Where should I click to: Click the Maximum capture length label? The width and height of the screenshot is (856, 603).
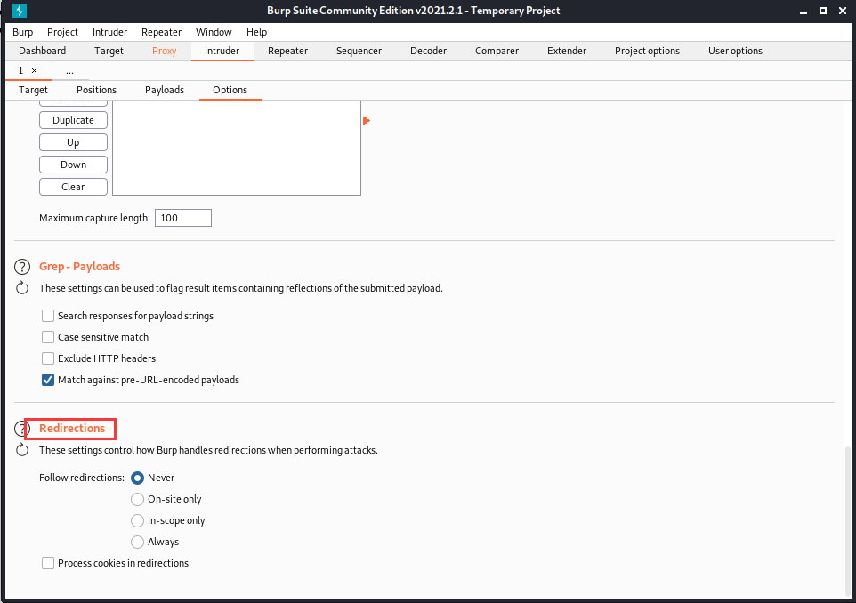point(94,218)
